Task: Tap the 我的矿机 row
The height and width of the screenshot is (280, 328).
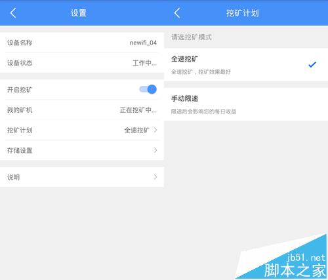Action: click(x=82, y=110)
